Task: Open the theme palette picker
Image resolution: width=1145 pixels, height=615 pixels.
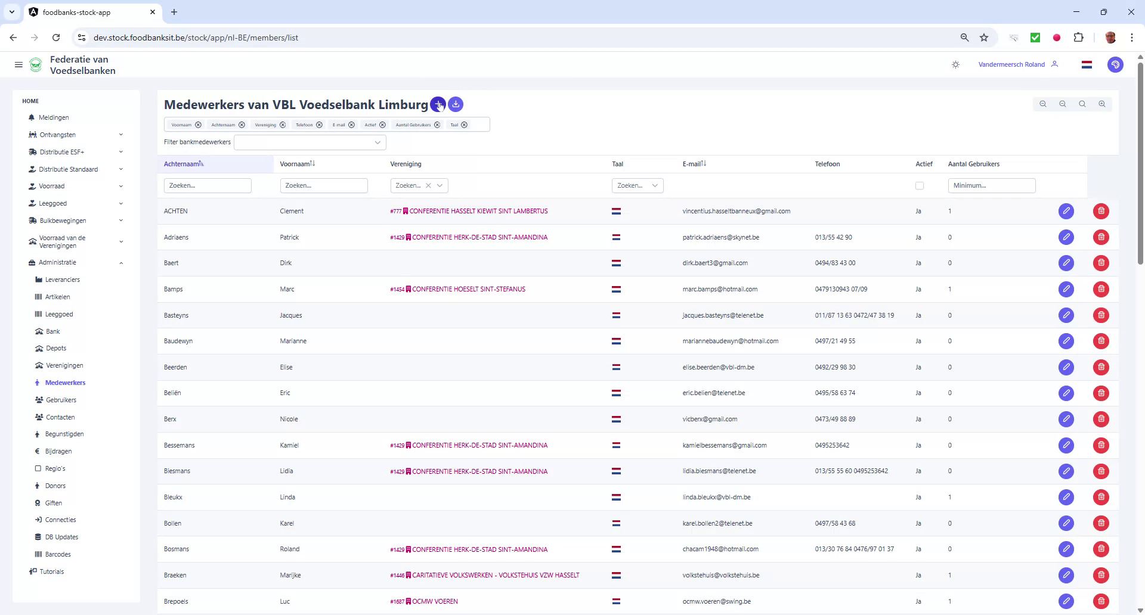Action: pyautogui.click(x=1115, y=64)
